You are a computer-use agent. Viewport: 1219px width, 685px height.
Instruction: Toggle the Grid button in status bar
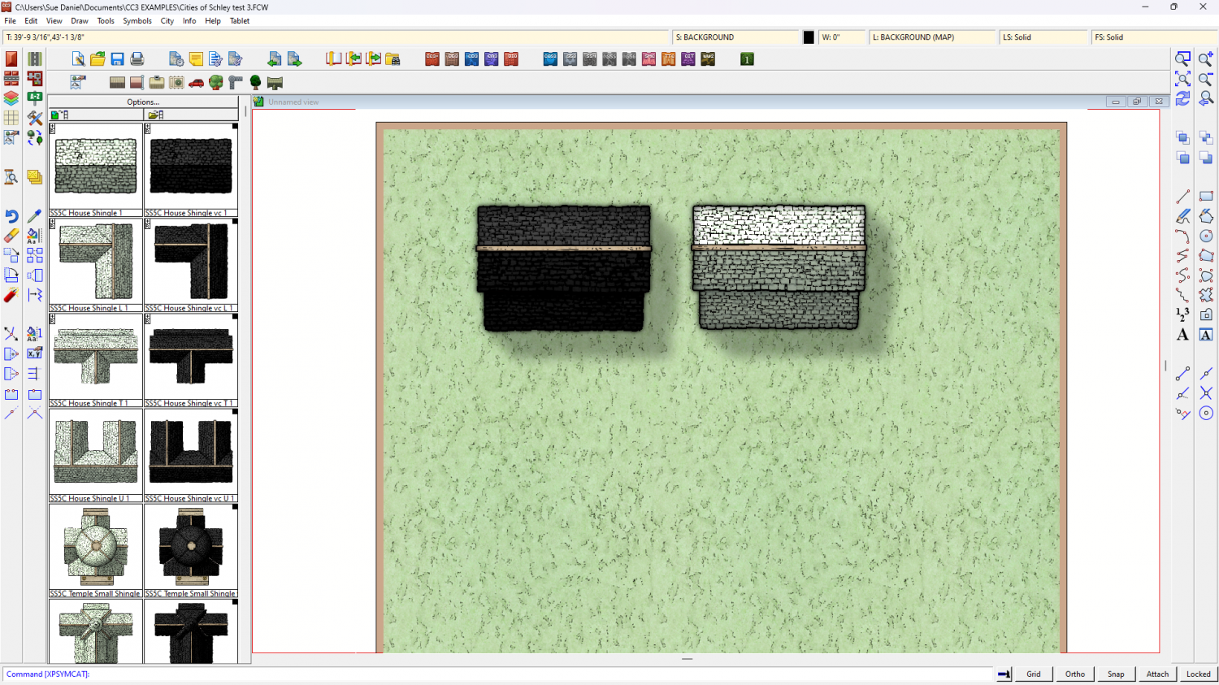click(1034, 674)
